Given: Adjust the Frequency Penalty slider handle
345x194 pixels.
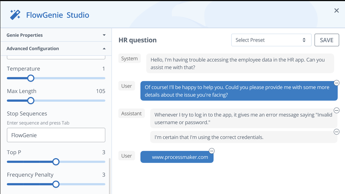Looking at the screenshot, I should pos(56,184).
